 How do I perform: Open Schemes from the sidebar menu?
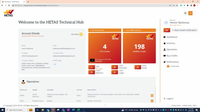click(x=171, y=43)
